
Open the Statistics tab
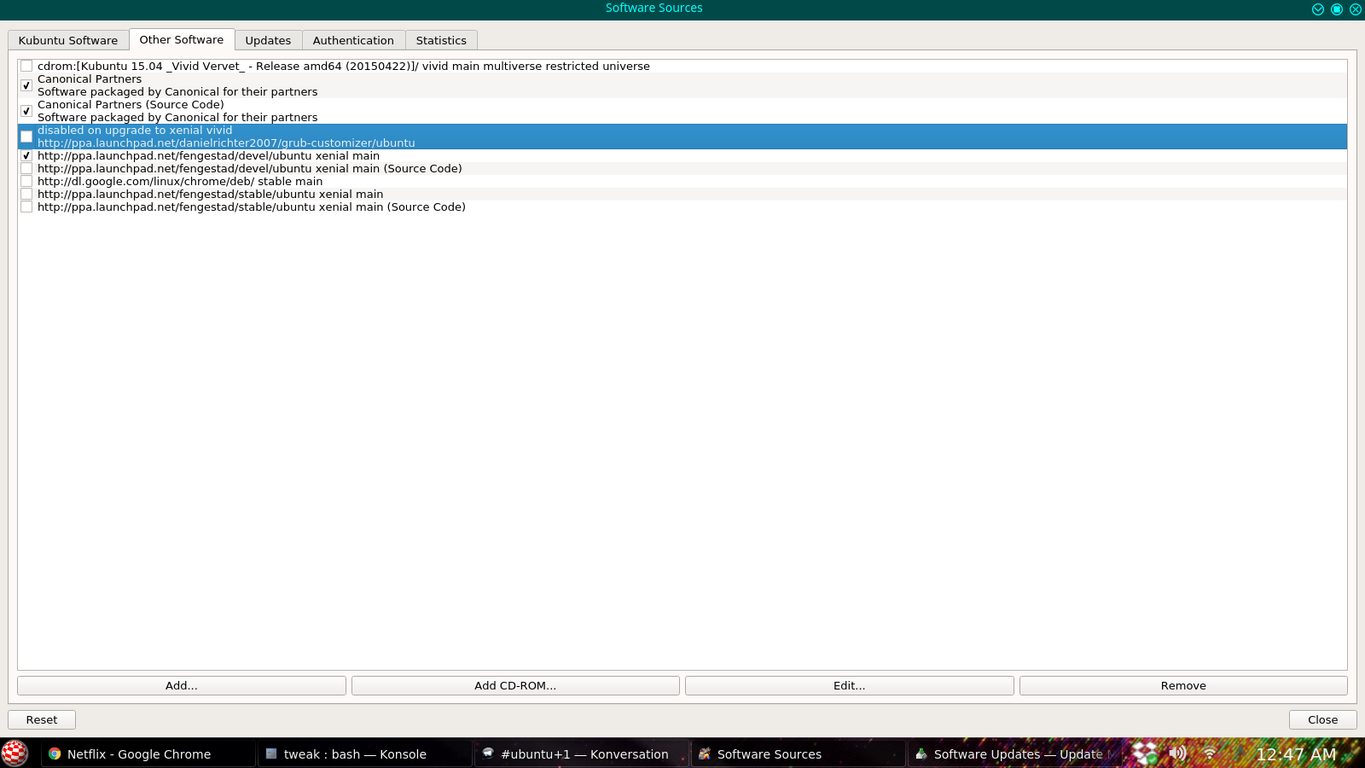click(441, 40)
